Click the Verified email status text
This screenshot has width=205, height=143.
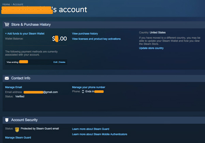click(20, 96)
